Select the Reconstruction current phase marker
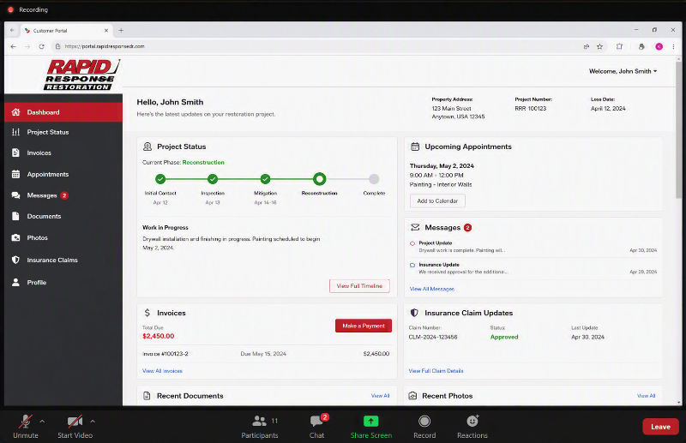 pyautogui.click(x=319, y=179)
